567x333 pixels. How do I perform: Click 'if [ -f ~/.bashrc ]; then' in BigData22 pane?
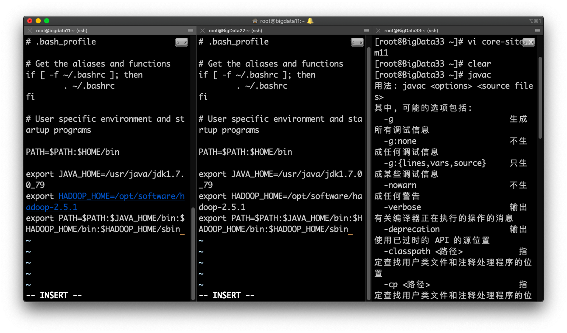pos(257,75)
